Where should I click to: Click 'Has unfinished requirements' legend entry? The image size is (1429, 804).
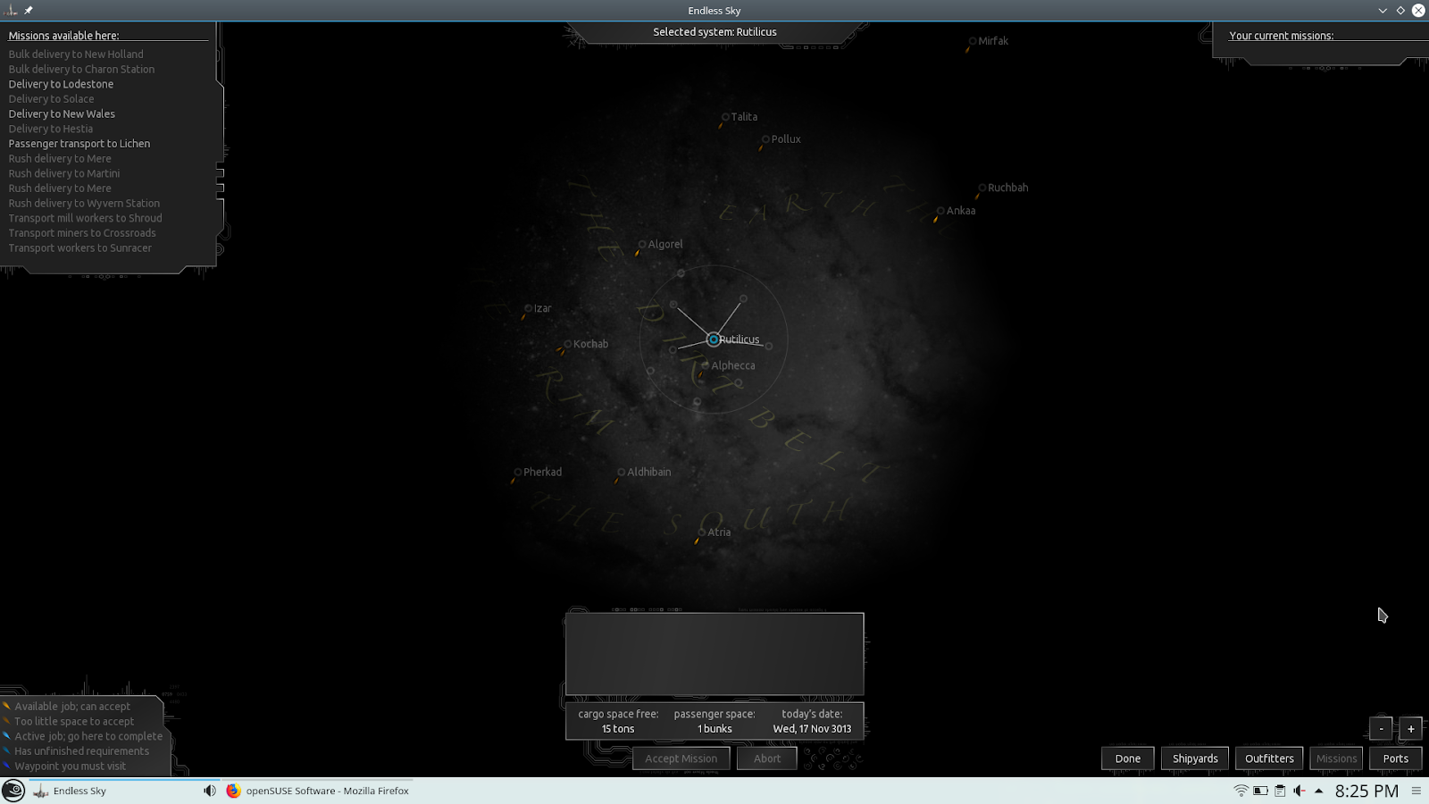pos(81,751)
